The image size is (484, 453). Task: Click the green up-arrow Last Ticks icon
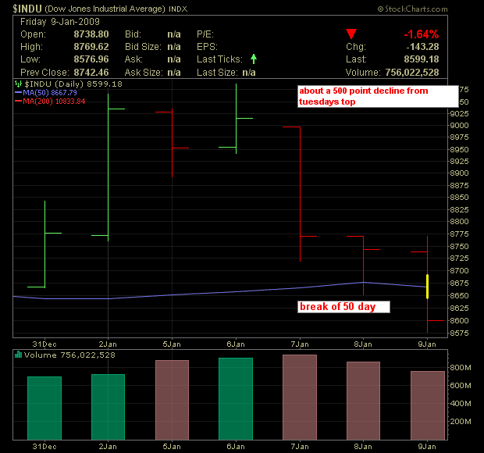point(254,59)
